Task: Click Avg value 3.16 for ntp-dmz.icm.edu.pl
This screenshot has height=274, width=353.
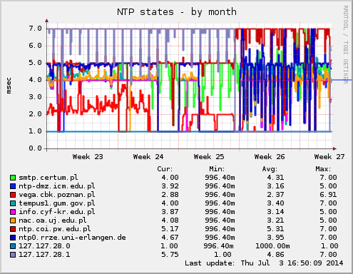Action: 275,186
